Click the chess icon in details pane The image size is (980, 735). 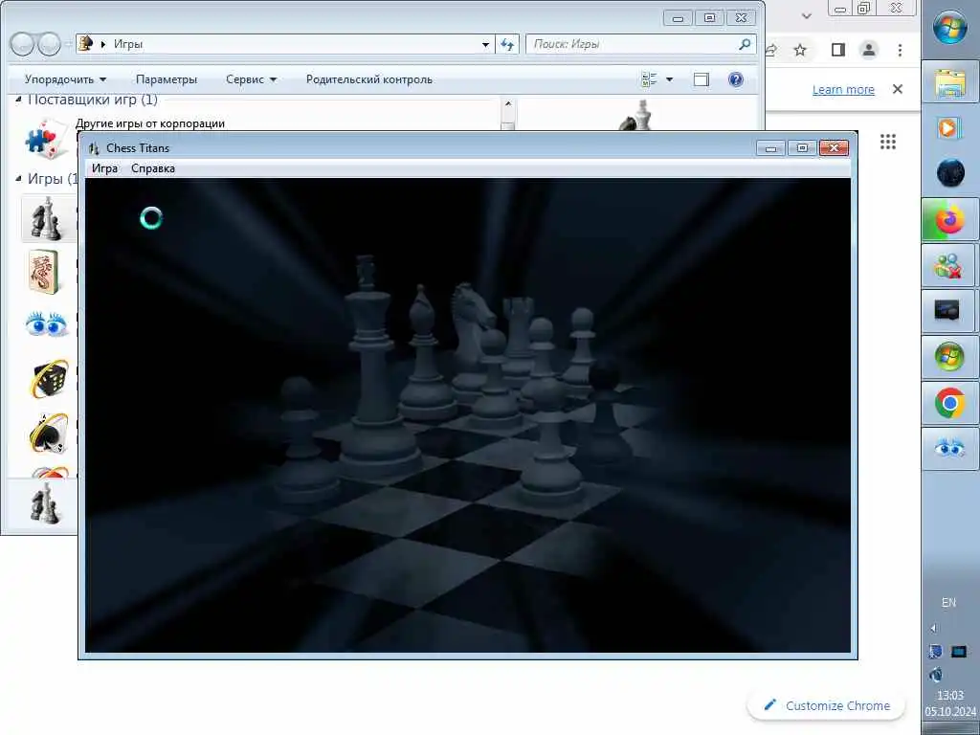click(45, 505)
